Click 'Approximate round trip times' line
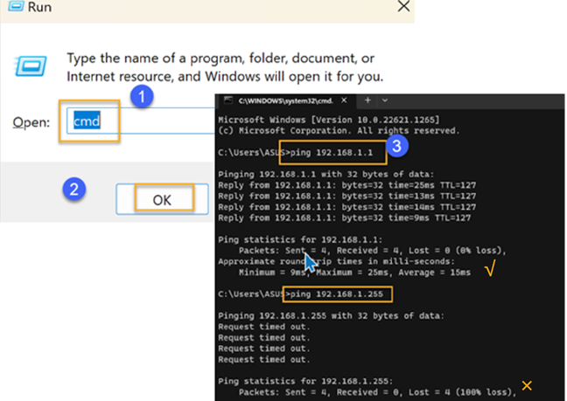567x401 pixels. click(x=336, y=261)
